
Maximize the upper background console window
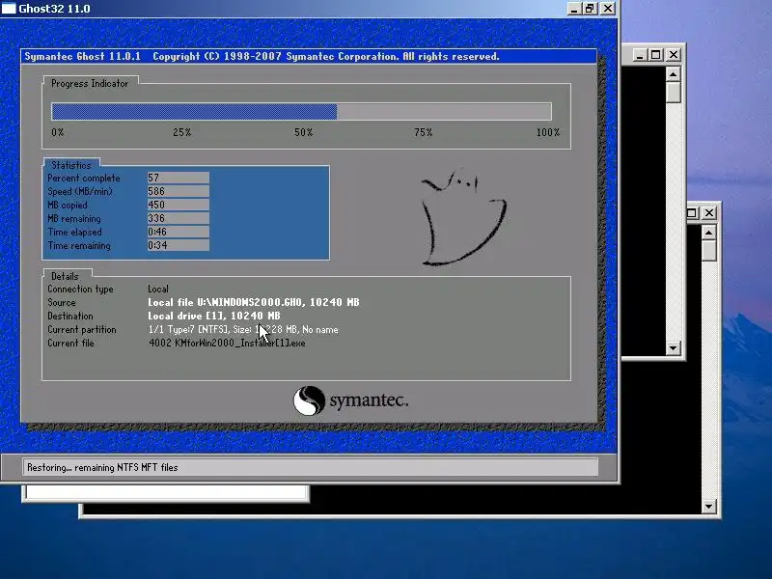pyautogui.click(x=655, y=55)
